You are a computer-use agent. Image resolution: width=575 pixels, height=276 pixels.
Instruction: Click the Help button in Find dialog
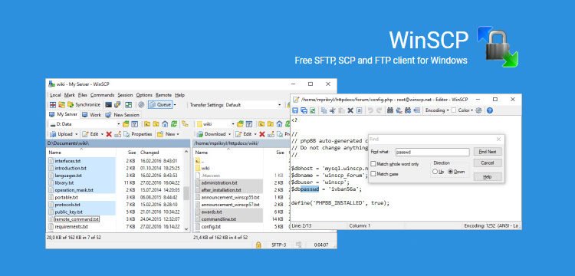click(488, 176)
